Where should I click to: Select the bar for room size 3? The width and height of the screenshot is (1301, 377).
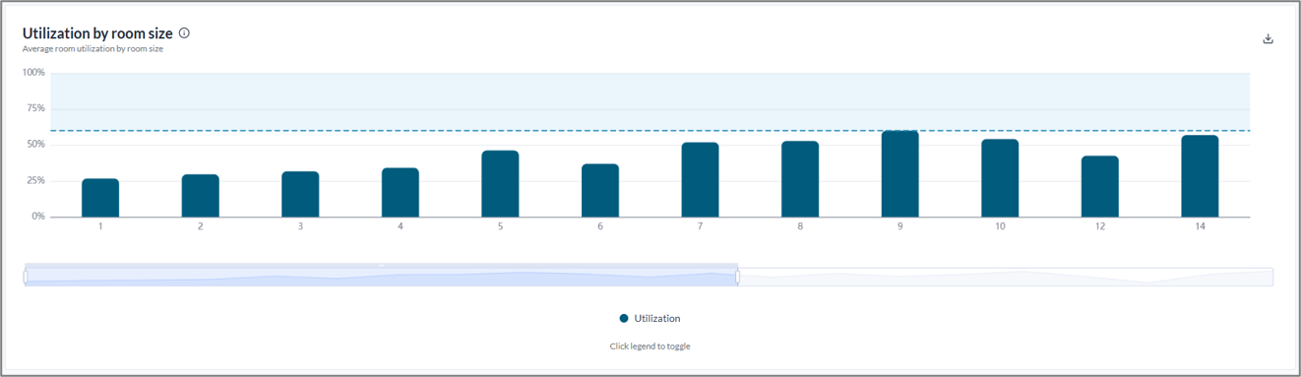(300, 195)
